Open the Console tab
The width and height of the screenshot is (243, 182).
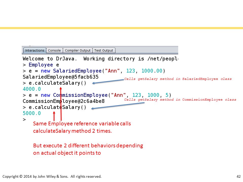pos(54,51)
